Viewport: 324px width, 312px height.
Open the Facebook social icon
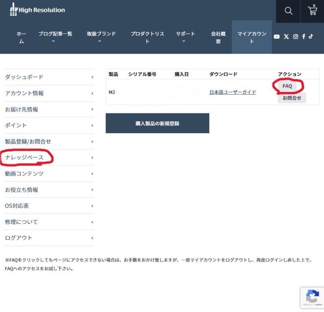[x=303, y=37]
